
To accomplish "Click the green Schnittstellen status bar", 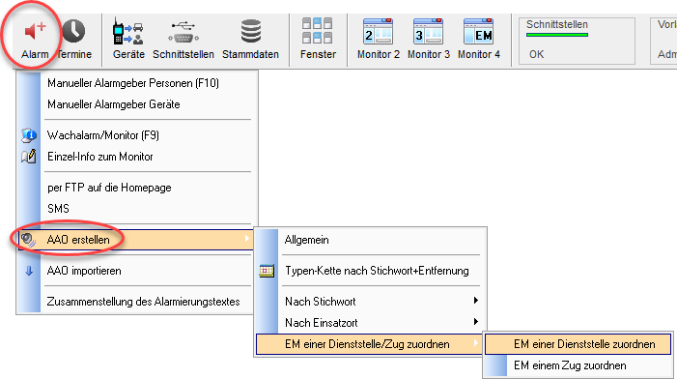I will click(557, 35).
